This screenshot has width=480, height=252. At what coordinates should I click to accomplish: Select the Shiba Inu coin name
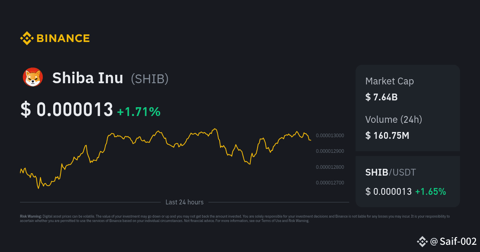pos(88,78)
